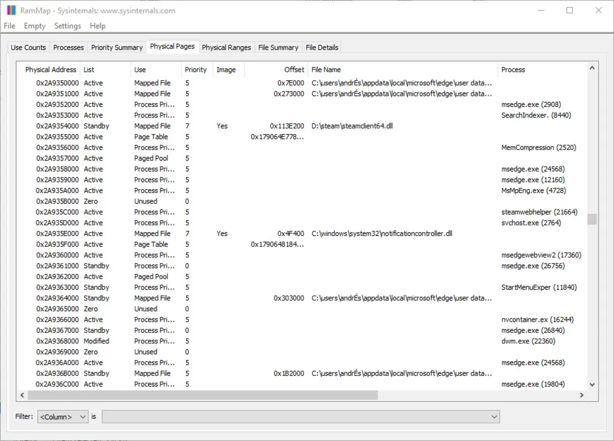Image resolution: width=614 pixels, height=441 pixels.
Task: Click process msedge.exe (2908)
Action: [531, 105]
